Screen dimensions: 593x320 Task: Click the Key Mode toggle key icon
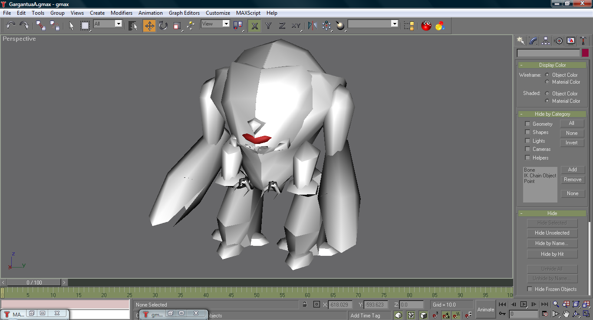[502, 314]
